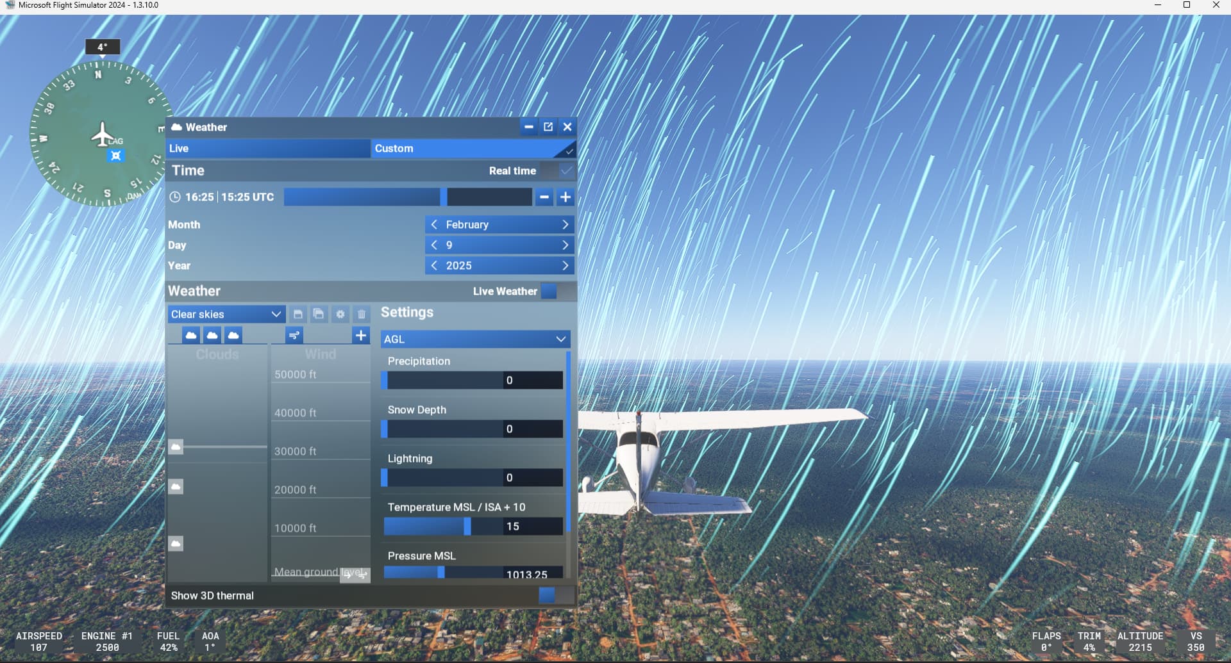Click the Precipitation value field
Image resolution: width=1231 pixels, height=663 pixels.
[x=533, y=381]
